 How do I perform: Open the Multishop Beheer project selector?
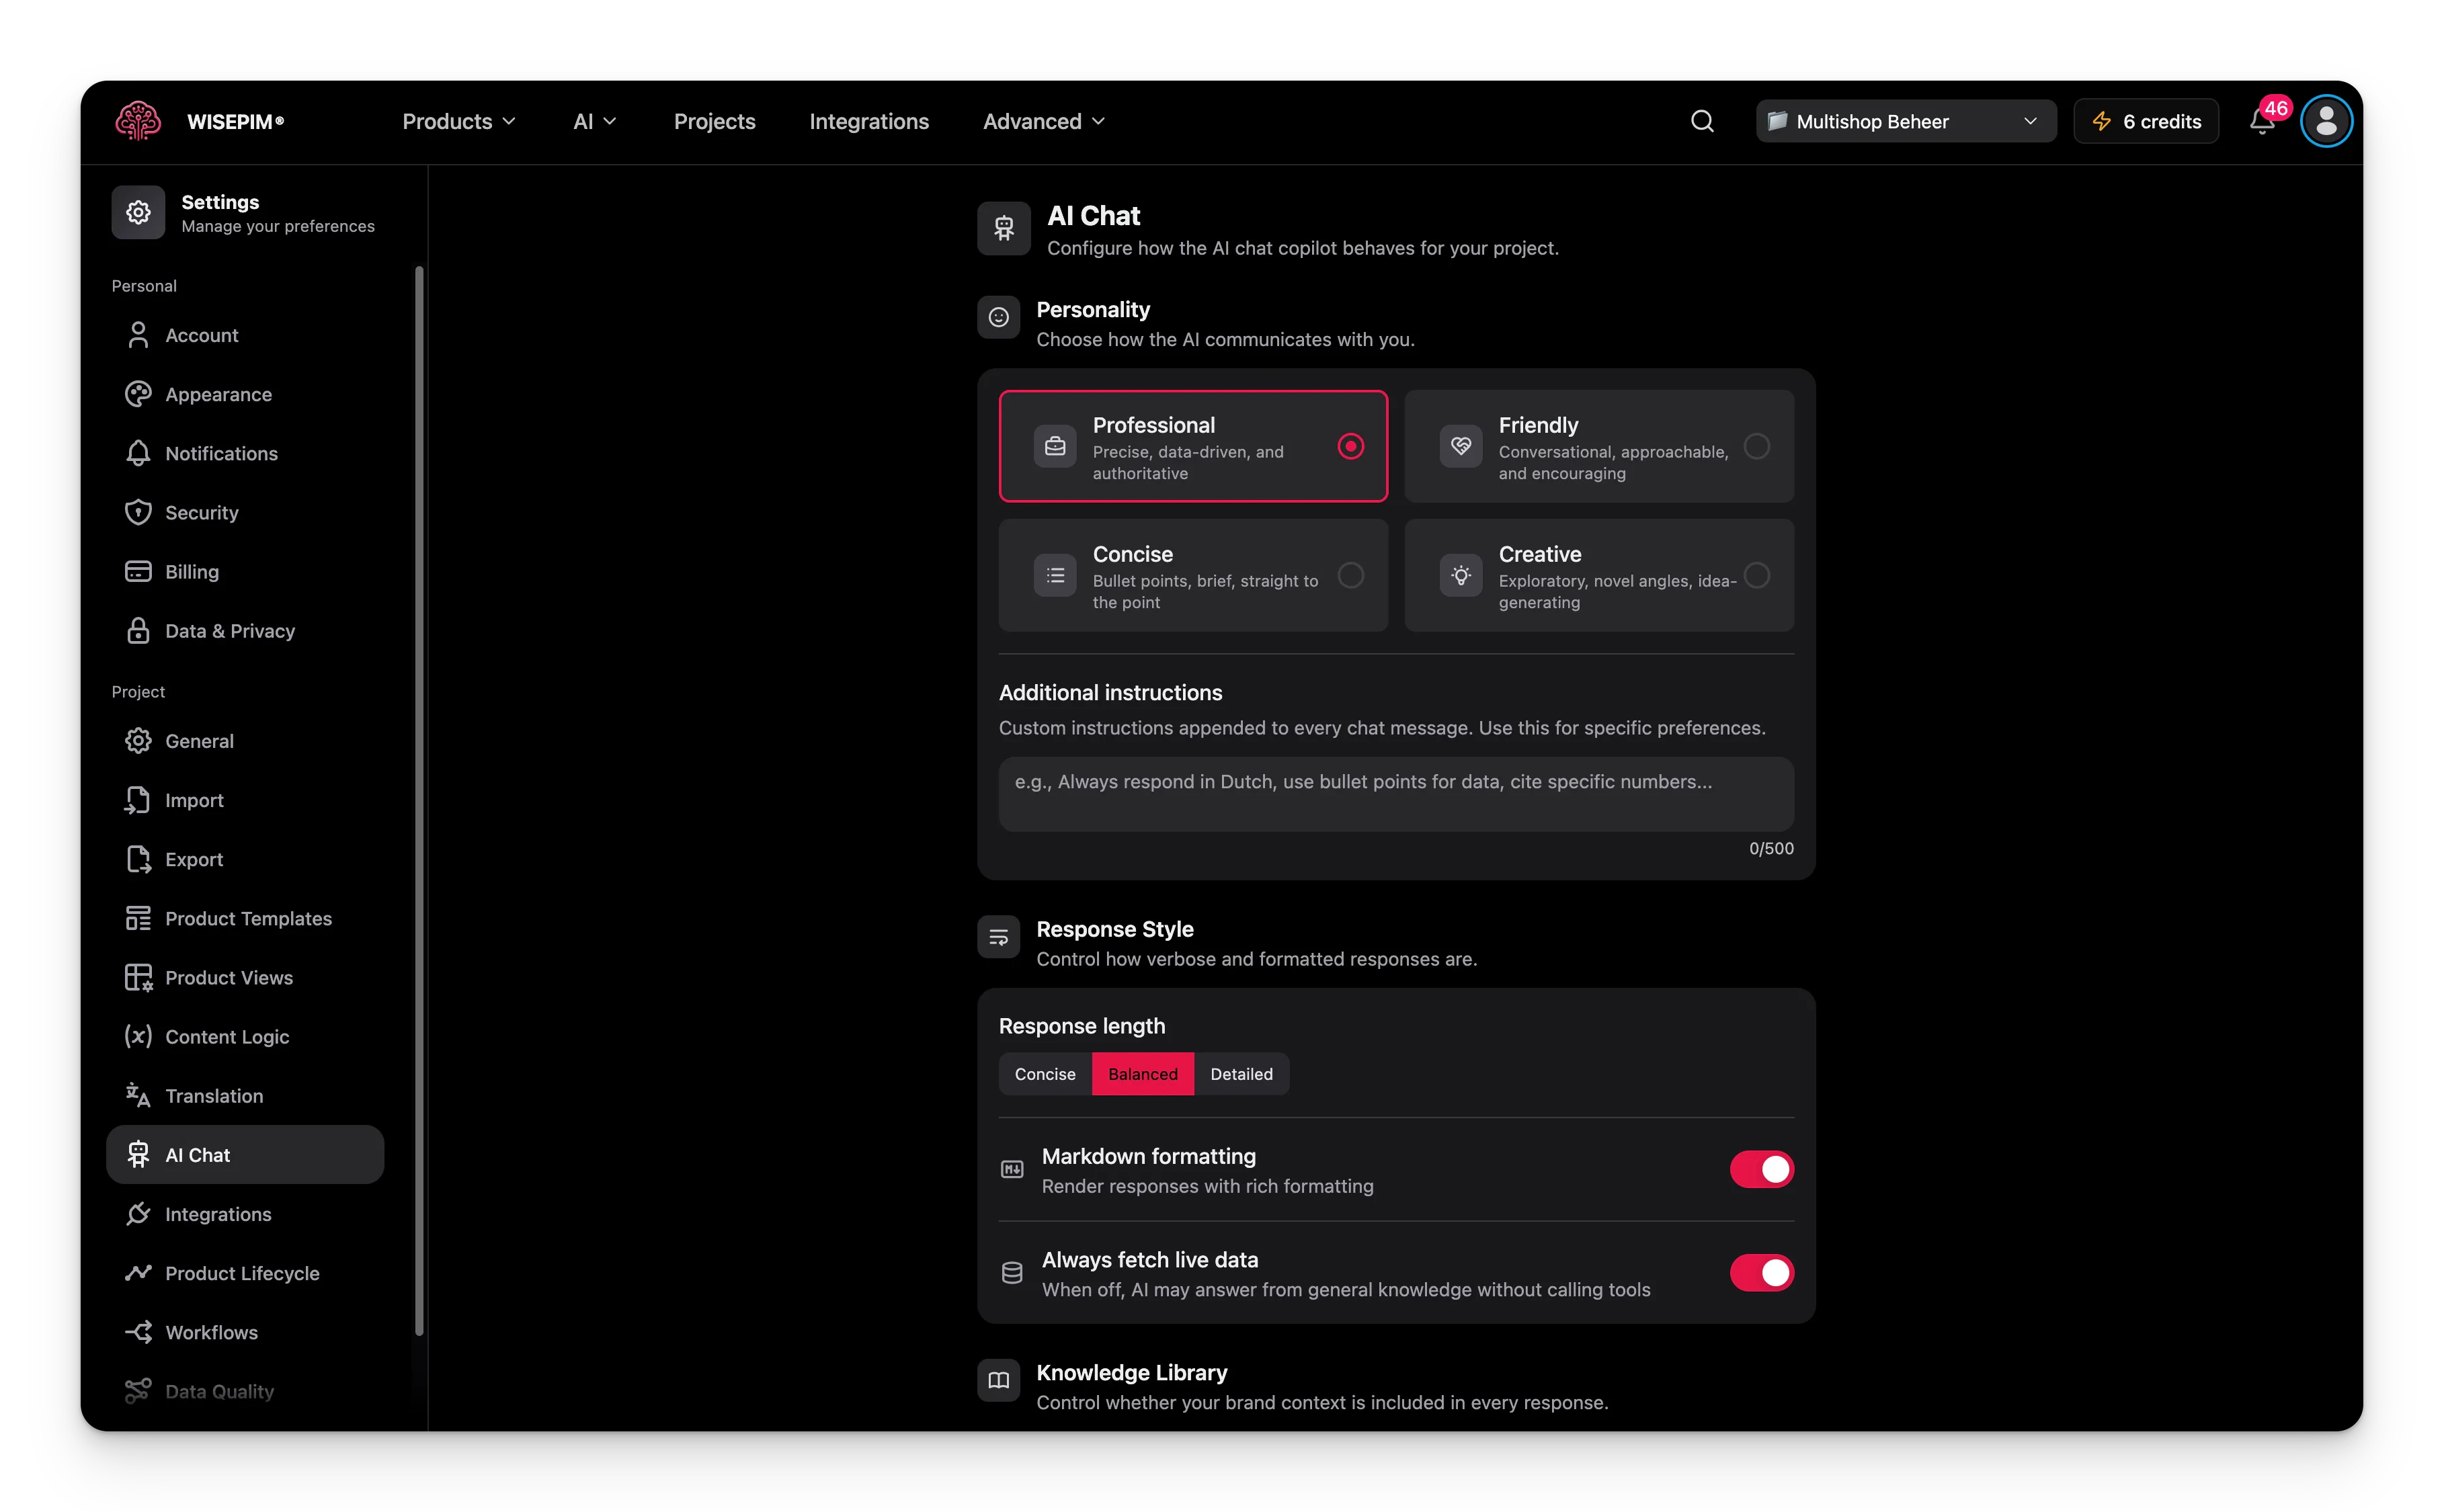(x=1905, y=121)
